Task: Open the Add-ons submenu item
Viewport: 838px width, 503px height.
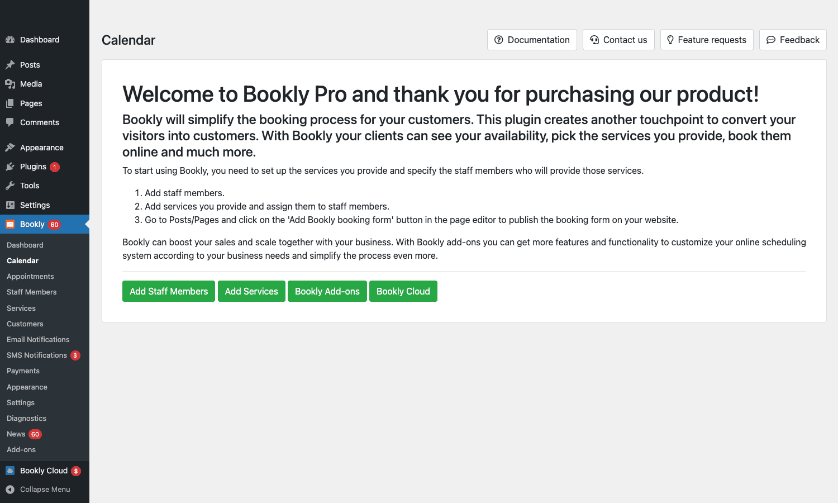Action: click(x=45, y=449)
